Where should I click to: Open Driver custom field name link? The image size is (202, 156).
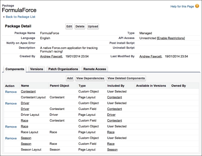25,109
